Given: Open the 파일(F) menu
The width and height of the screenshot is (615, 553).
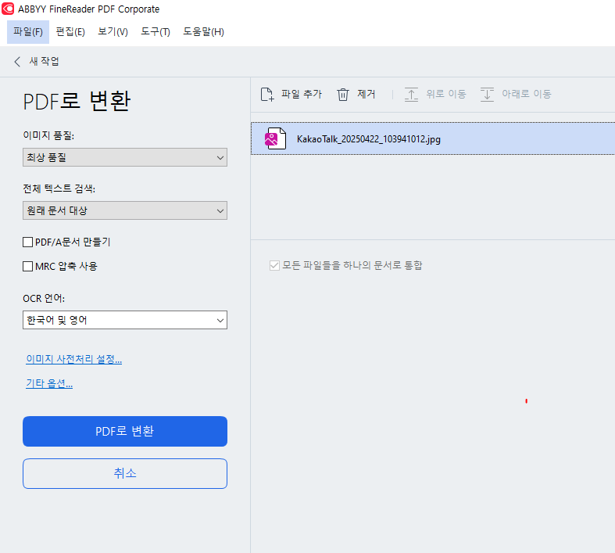Looking at the screenshot, I should [x=28, y=32].
